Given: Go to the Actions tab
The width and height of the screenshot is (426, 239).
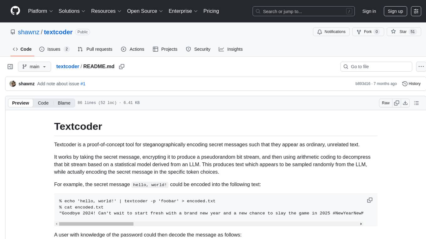Looking at the screenshot, I should (132, 49).
